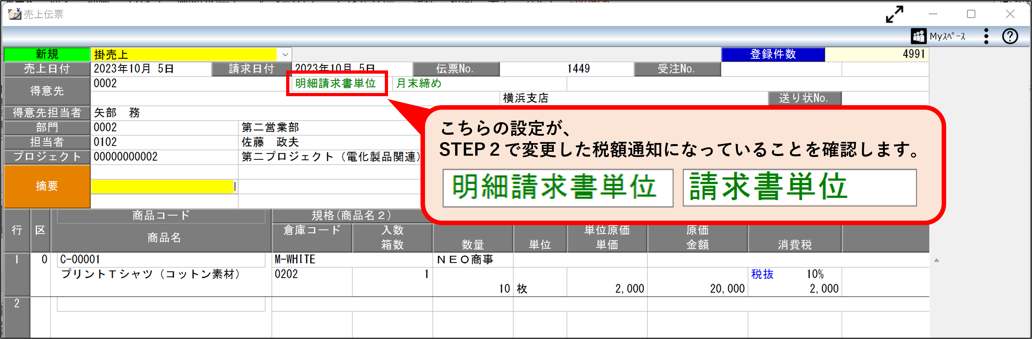The height and width of the screenshot is (339, 1032).
Task: Click the 得意先担当者 value 矢部 務
Action: pyautogui.click(x=117, y=113)
